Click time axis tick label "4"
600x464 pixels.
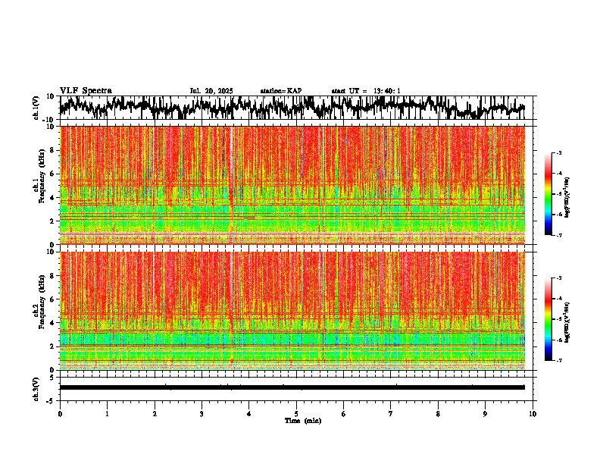tap(248, 414)
